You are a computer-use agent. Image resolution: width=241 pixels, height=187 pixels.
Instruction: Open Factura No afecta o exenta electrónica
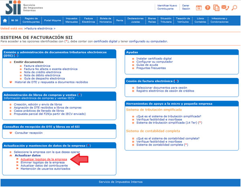pyautogui.click(x=51, y=69)
